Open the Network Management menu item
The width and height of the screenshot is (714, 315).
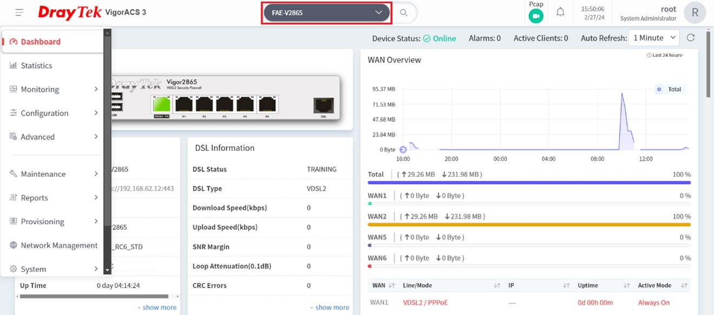pos(52,245)
